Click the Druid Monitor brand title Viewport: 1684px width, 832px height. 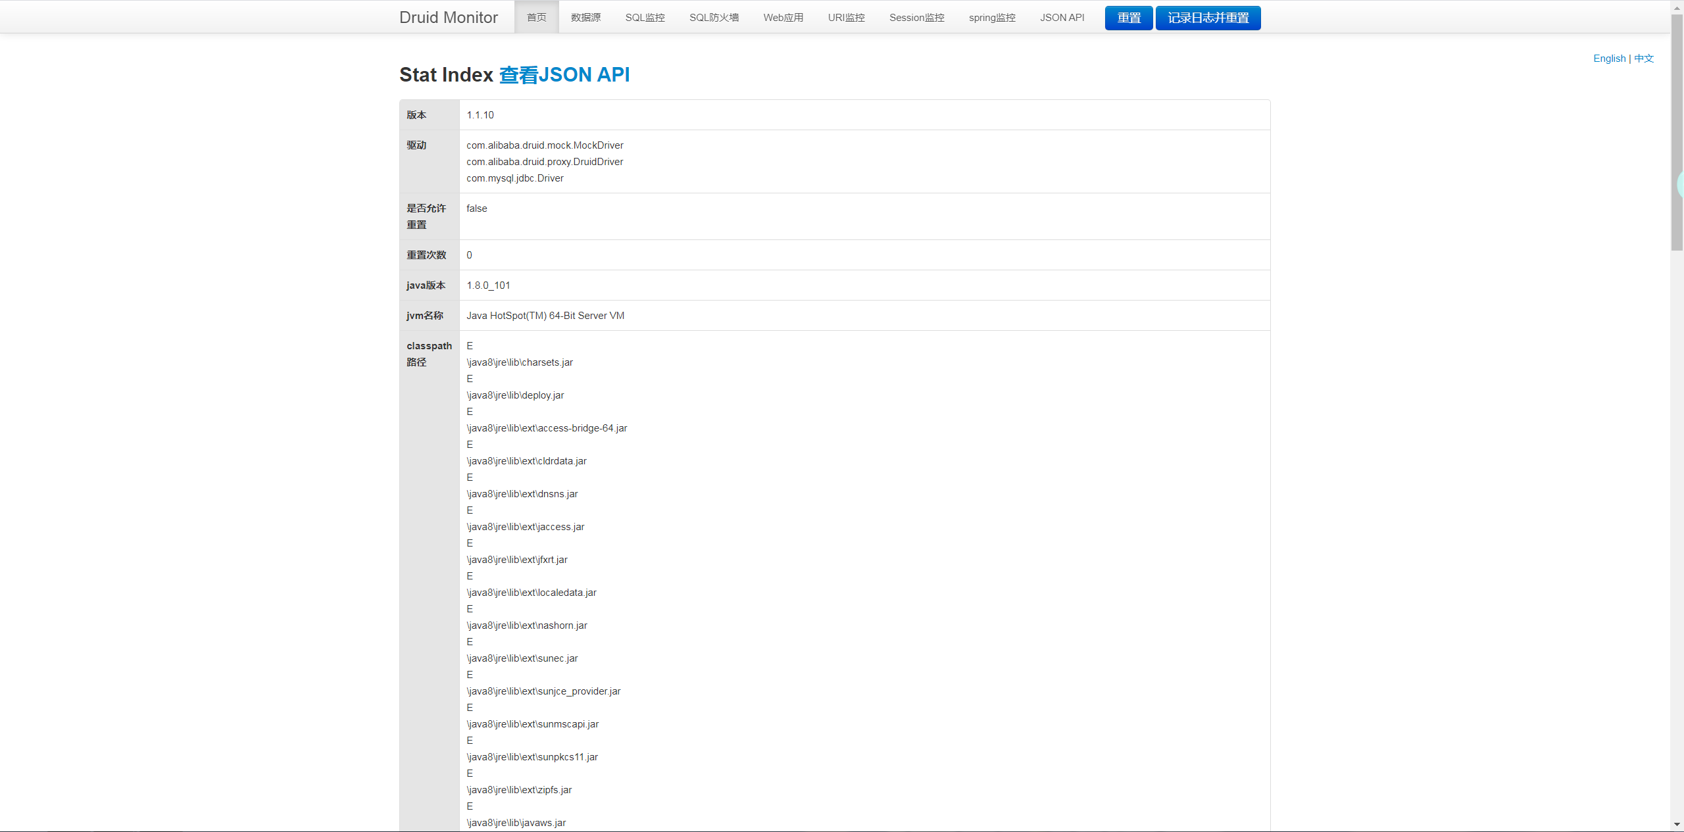(x=448, y=18)
